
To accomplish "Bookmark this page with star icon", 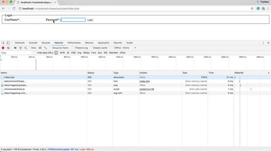I will 252,8.
